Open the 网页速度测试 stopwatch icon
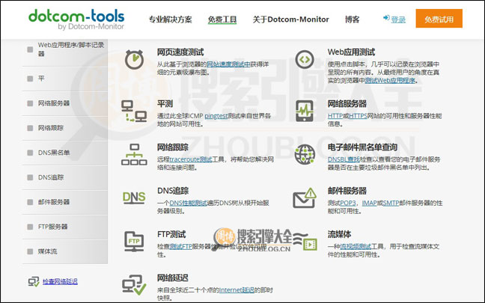This screenshot has height=303, width=485. click(134, 59)
